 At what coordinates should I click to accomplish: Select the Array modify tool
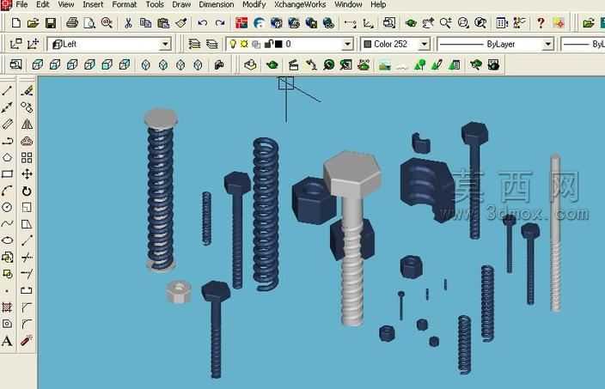tap(27, 157)
